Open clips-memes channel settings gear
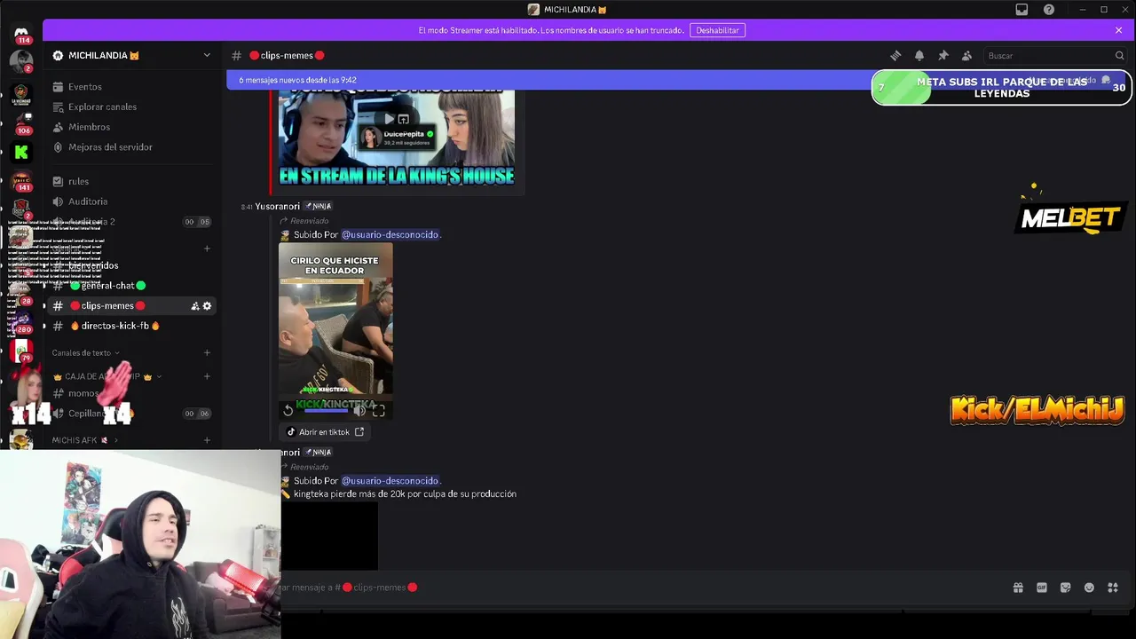Screen dimensions: 1136x639 pos(208,306)
